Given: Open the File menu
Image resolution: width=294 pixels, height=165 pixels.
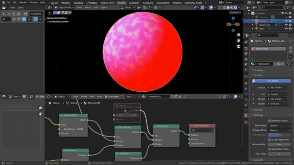Looking at the screenshot, I should (8, 3).
